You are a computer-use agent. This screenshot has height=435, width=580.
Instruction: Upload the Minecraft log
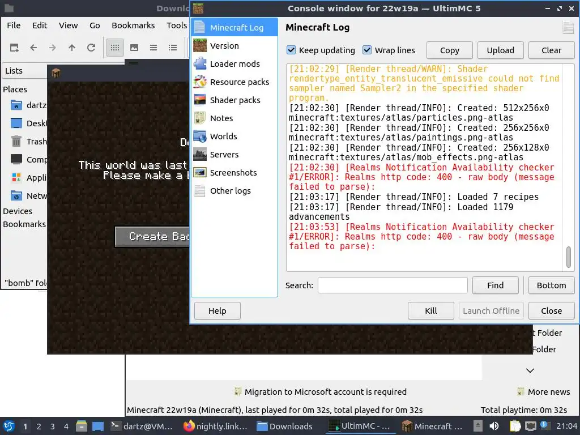click(501, 50)
